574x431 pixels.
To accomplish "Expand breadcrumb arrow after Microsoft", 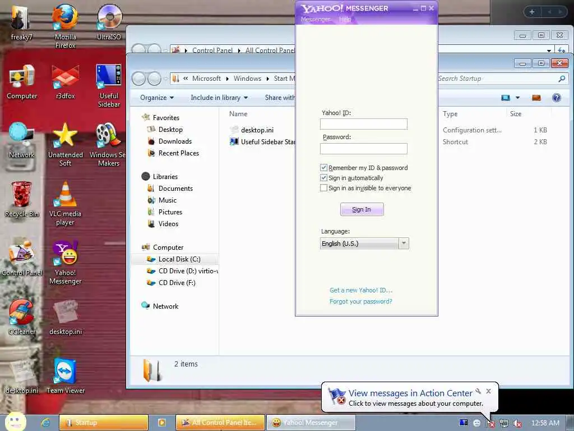I will tap(228, 79).
